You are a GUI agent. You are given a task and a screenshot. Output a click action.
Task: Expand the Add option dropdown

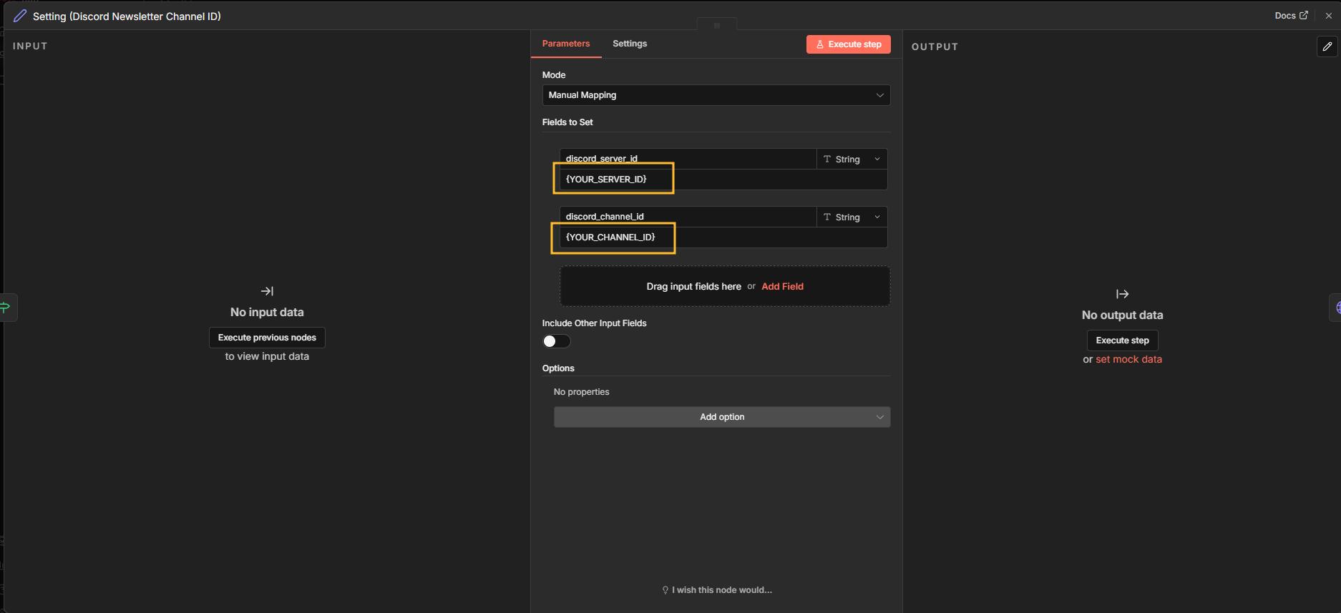click(721, 417)
